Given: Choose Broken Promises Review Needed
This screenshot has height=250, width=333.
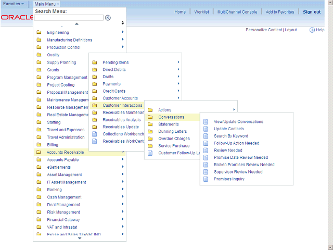Looking at the screenshot, I should [244, 165].
